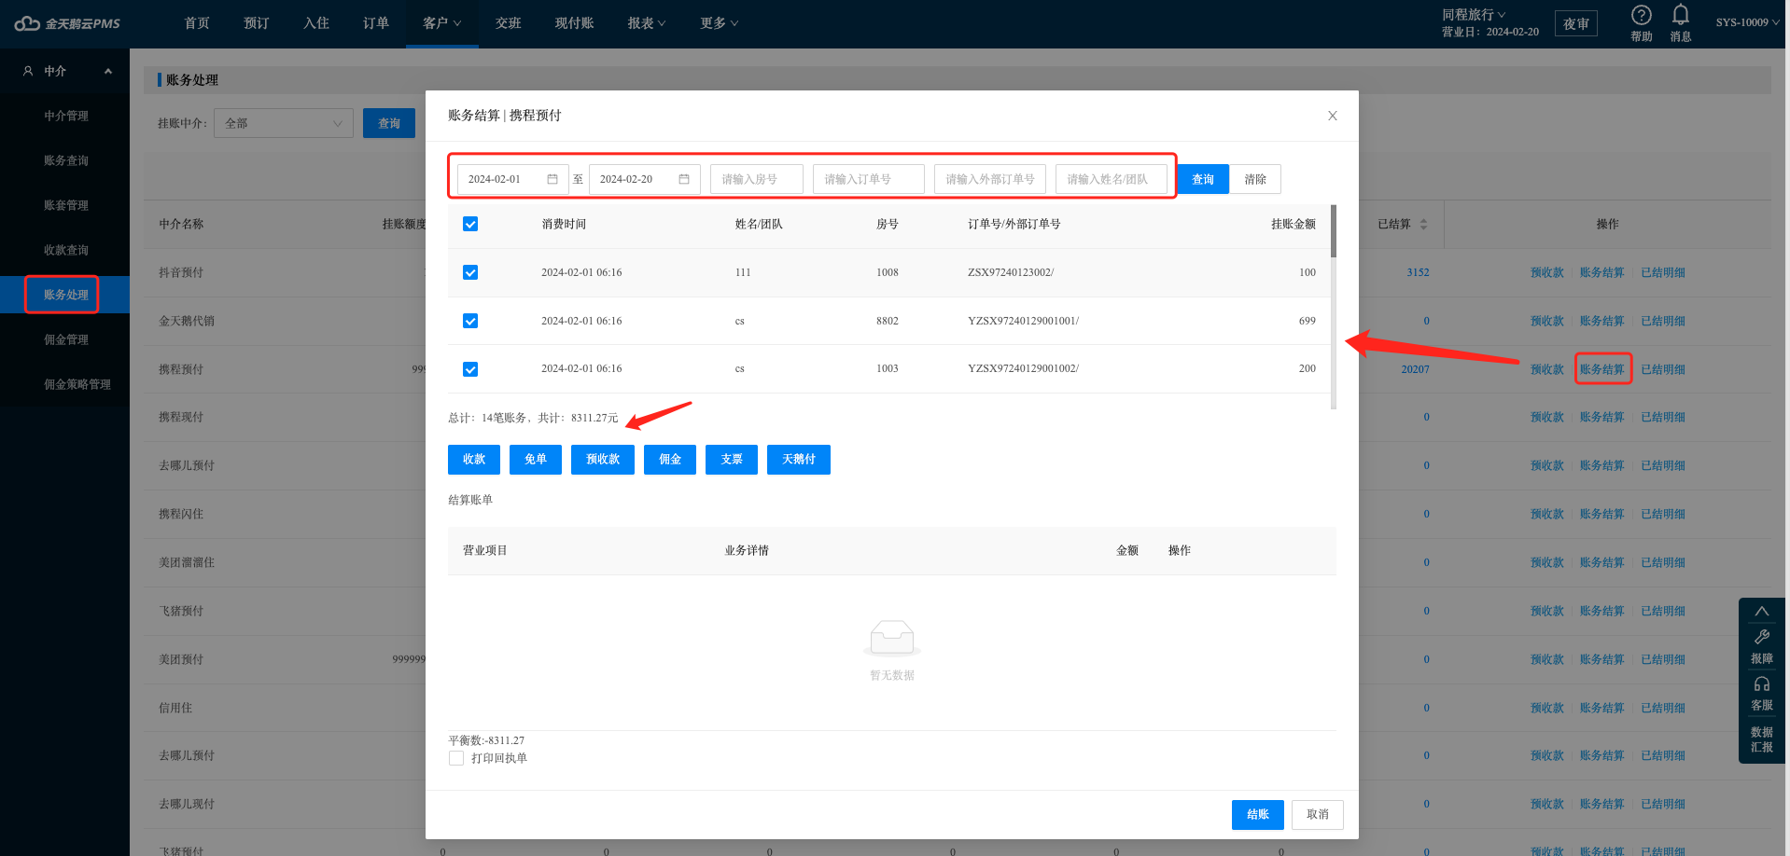Open the 交班 menu item

509,23
